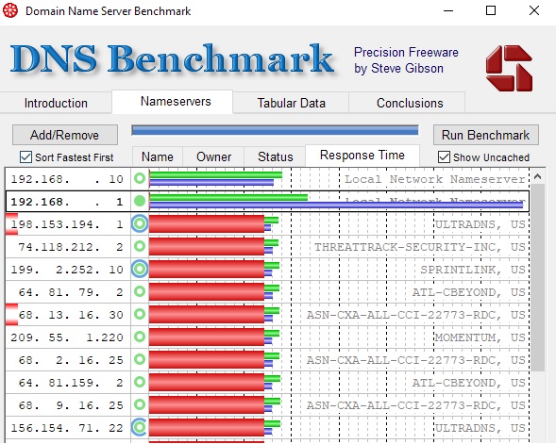Click the benchmark progress bar
This screenshot has width=556, height=444.
(x=275, y=130)
